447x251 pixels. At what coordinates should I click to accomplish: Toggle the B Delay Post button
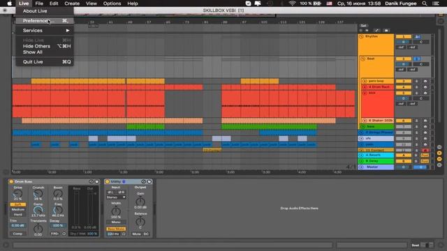(x=425, y=161)
